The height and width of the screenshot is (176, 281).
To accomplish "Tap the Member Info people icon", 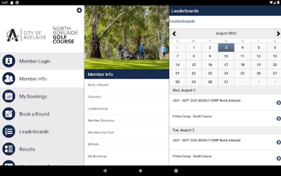I will coord(9,79).
